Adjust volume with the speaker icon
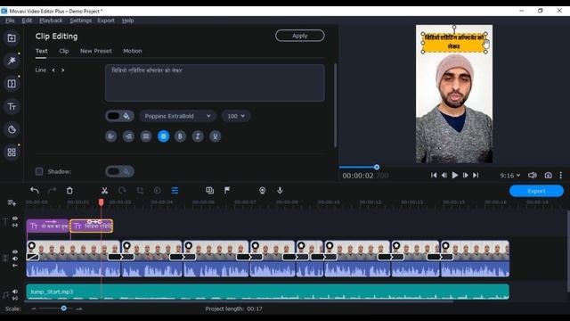Viewport: 570px width, 321px height. (x=533, y=176)
